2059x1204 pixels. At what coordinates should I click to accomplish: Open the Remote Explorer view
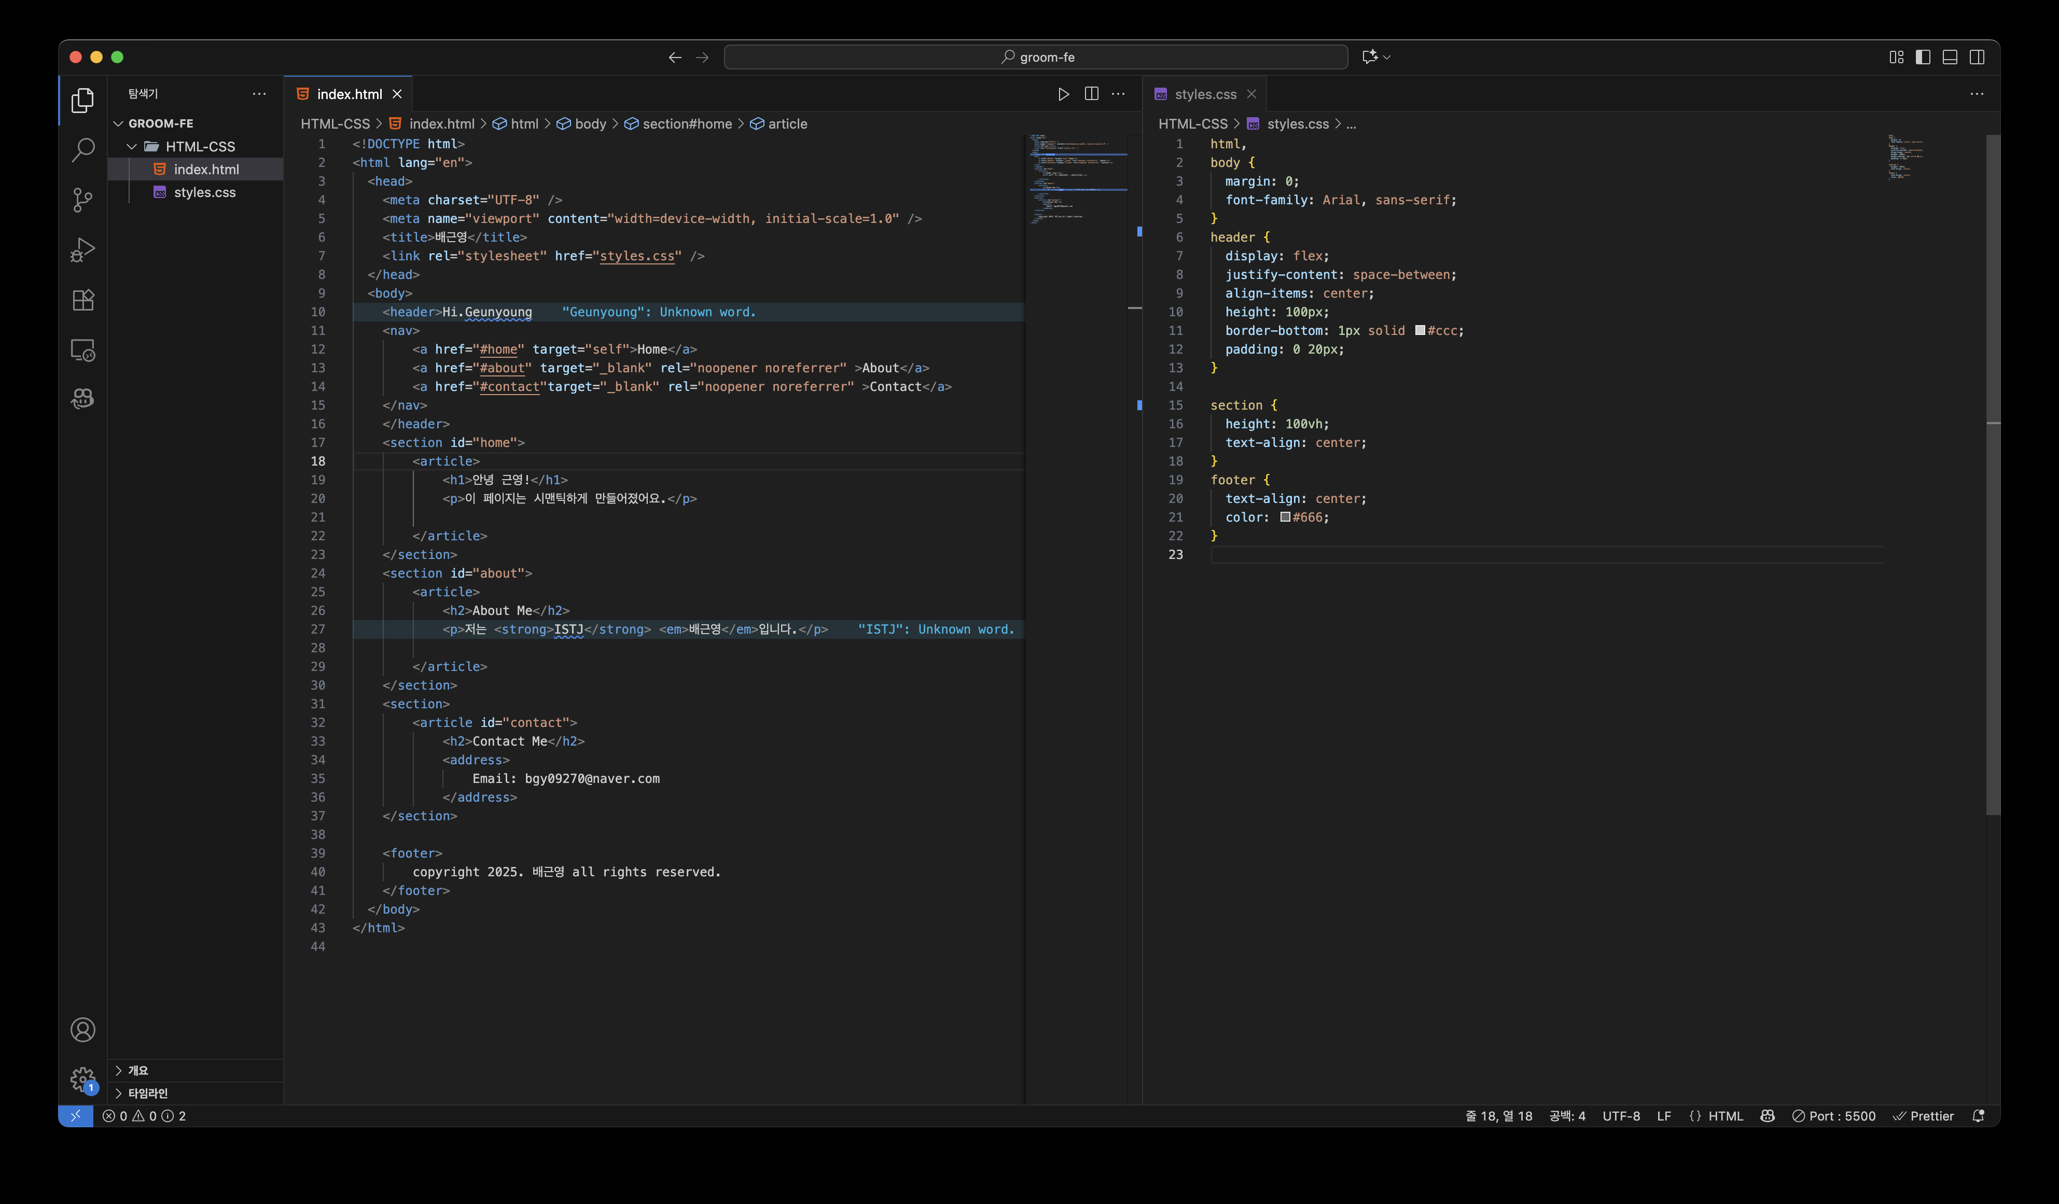coord(82,349)
